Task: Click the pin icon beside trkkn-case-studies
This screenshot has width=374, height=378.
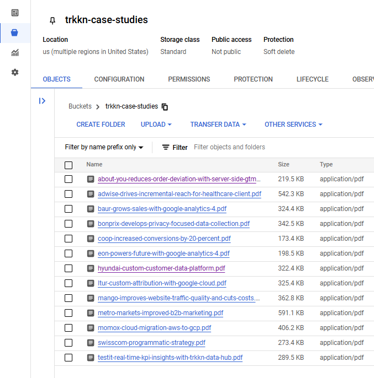Action: [x=52, y=21]
